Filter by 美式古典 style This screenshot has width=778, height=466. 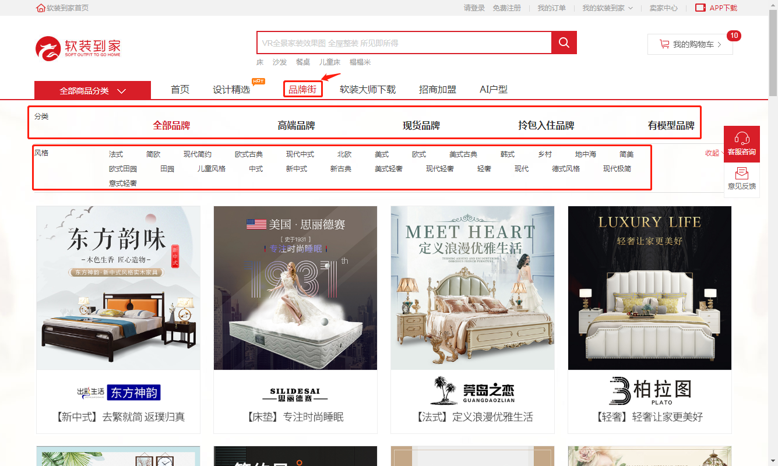coord(463,154)
